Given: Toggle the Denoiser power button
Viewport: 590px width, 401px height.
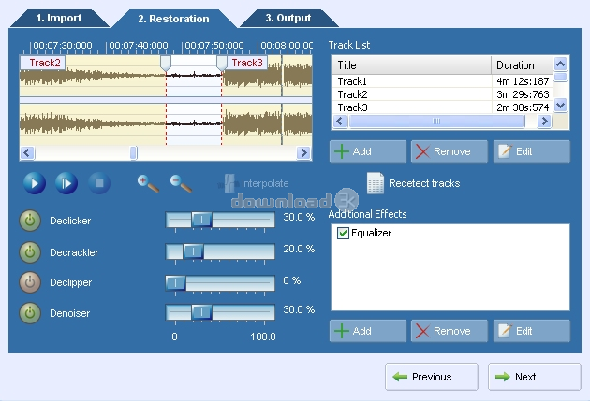Looking at the screenshot, I should 30,313.
